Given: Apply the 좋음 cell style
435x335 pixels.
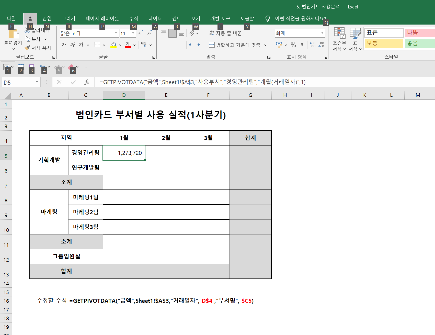Looking at the screenshot, I should [420, 43].
